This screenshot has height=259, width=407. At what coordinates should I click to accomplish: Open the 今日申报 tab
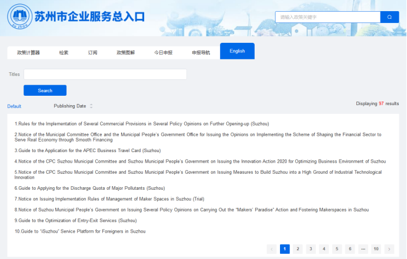point(164,53)
